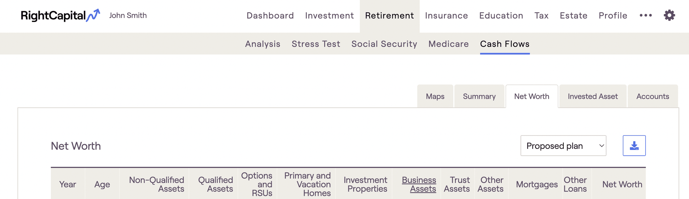The image size is (689, 199).
Task: Open the settings gear icon
Action: tap(669, 15)
